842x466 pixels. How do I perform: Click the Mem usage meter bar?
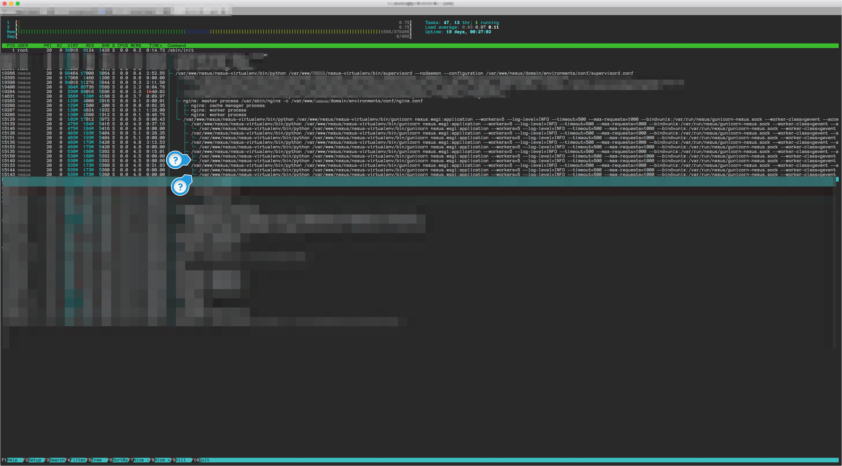pos(197,32)
